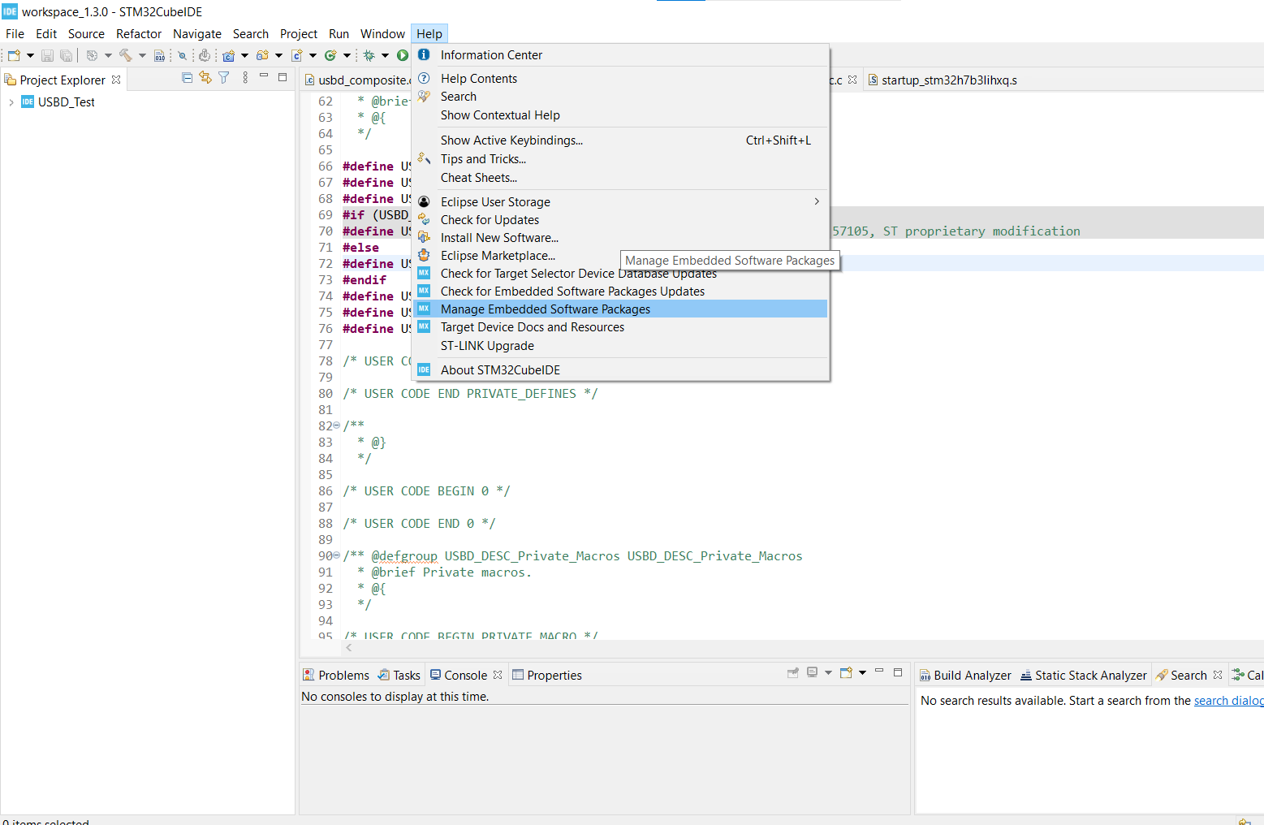
Task: Switch to the Properties tab
Action: pyautogui.click(x=546, y=676)
